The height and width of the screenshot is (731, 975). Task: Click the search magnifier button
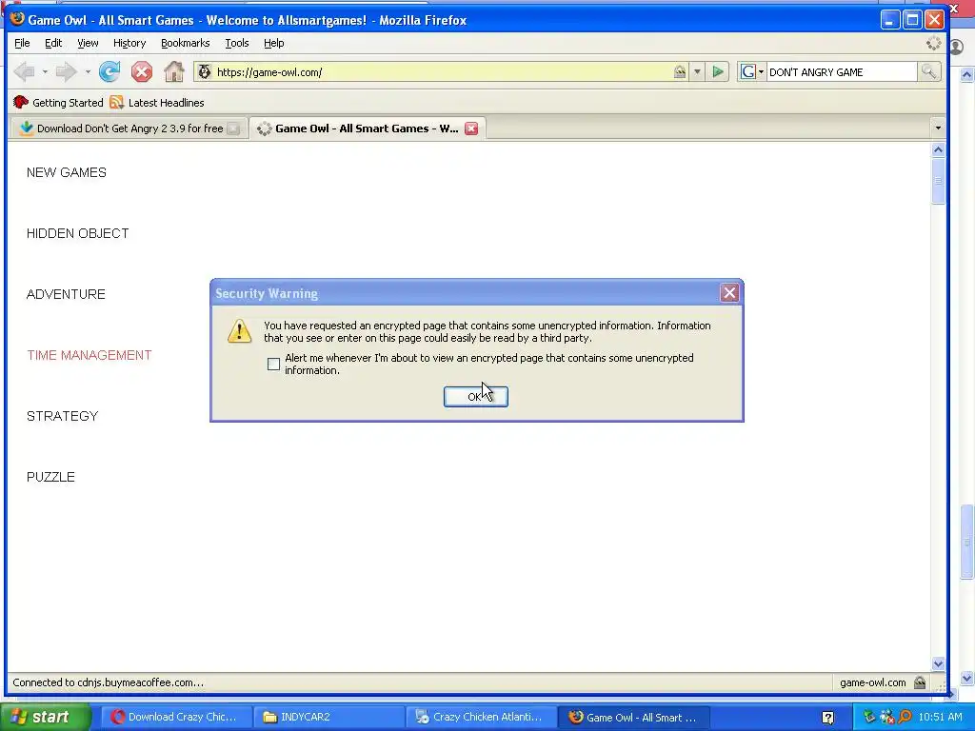(928, 72)
